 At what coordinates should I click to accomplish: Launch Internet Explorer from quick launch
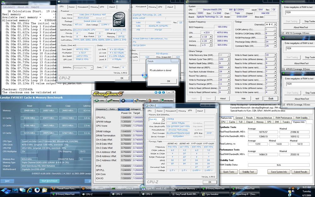(x=30, y=190)
